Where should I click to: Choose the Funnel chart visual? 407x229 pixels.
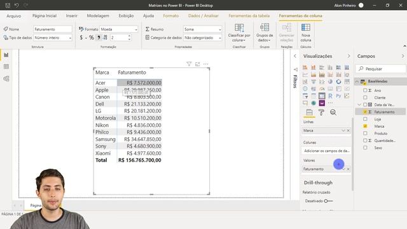click(314, 82)
